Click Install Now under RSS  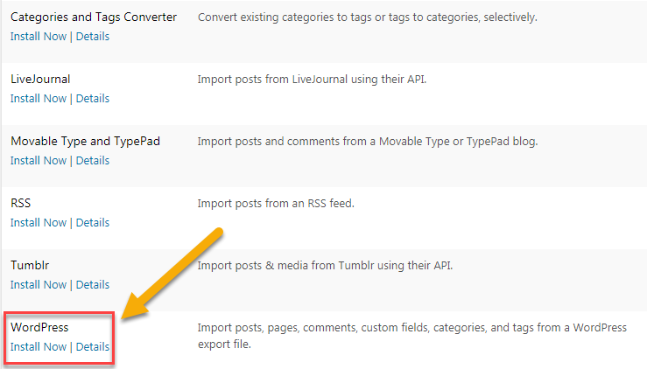(x=39, y=222)
